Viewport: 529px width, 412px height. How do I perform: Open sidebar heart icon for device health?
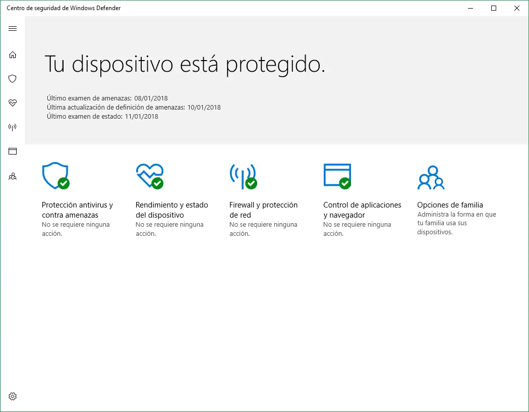[x=13, y=103]
